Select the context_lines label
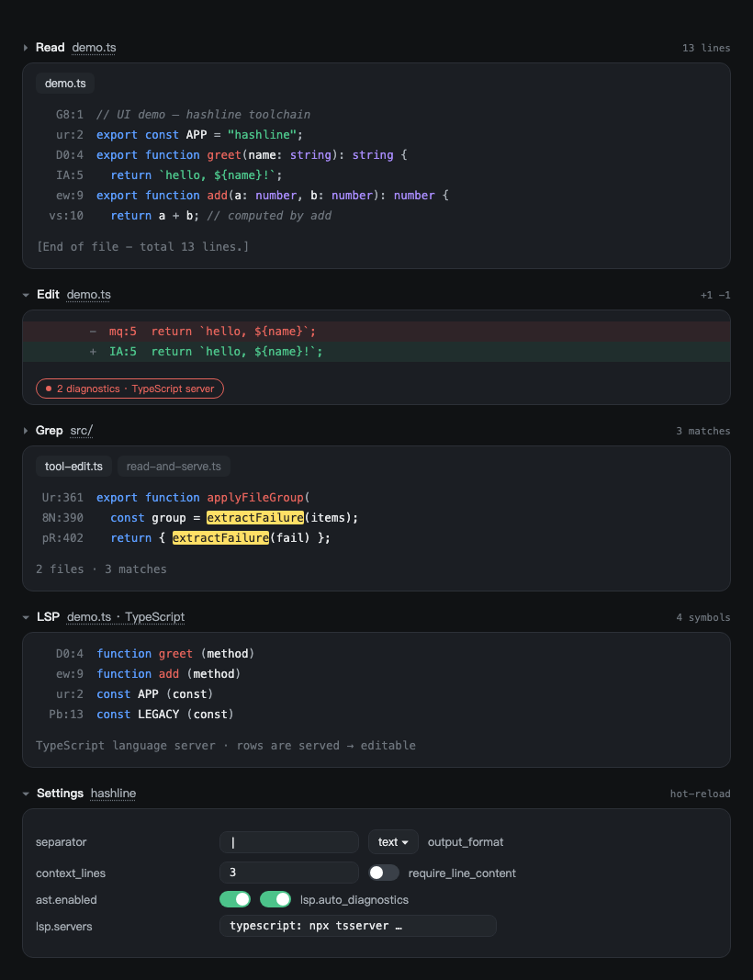 tap(71, 873)
